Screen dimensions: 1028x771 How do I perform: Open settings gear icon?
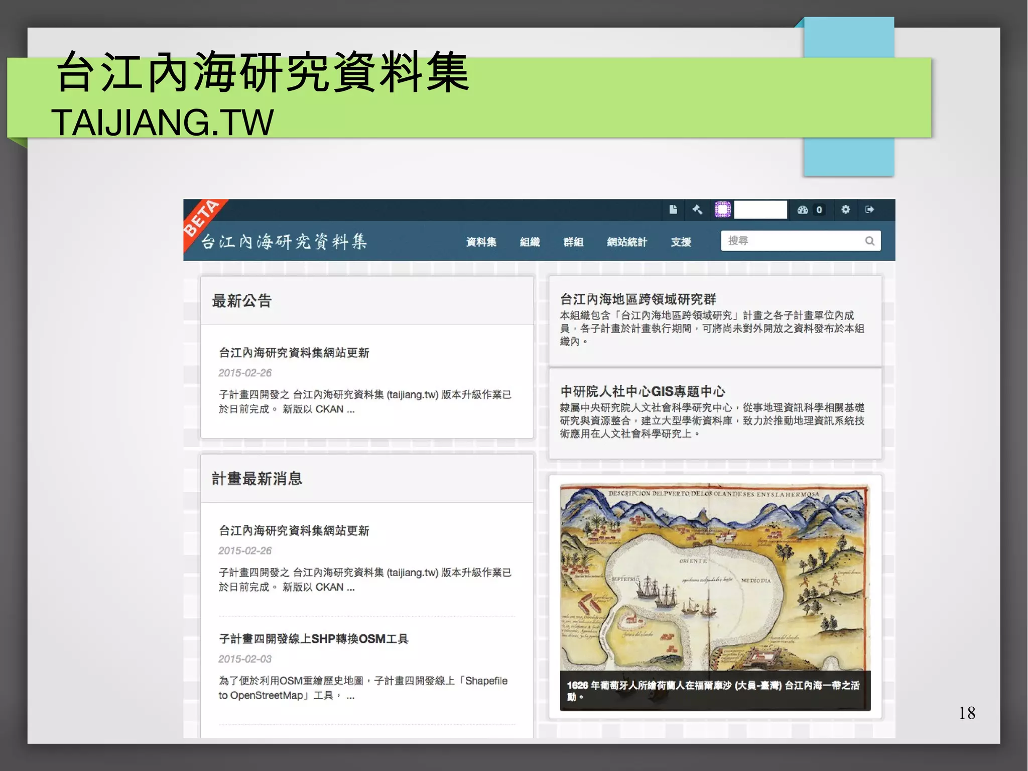(x=846, y=209)
